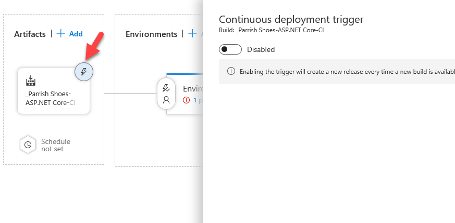Enable the continuous deployment trigger toggle
The height and width of the screenshot is (223, 455).
[230, 49]
